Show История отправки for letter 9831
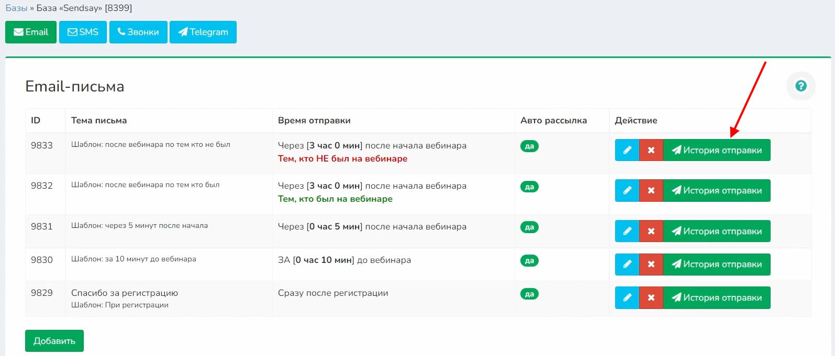This screenshot has width=835, height=356. 717,231
